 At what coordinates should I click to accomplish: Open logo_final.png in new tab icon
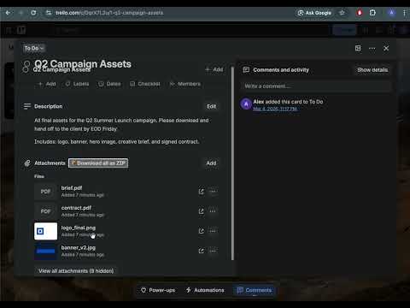[x=201, y=231]
